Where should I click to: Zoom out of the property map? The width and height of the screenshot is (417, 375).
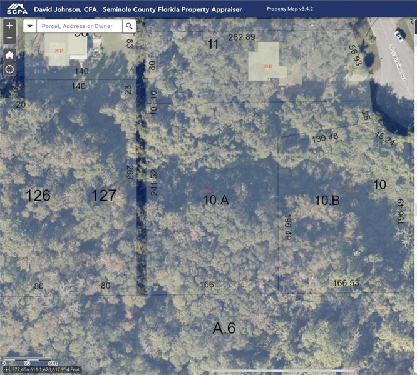pos(9,38)
